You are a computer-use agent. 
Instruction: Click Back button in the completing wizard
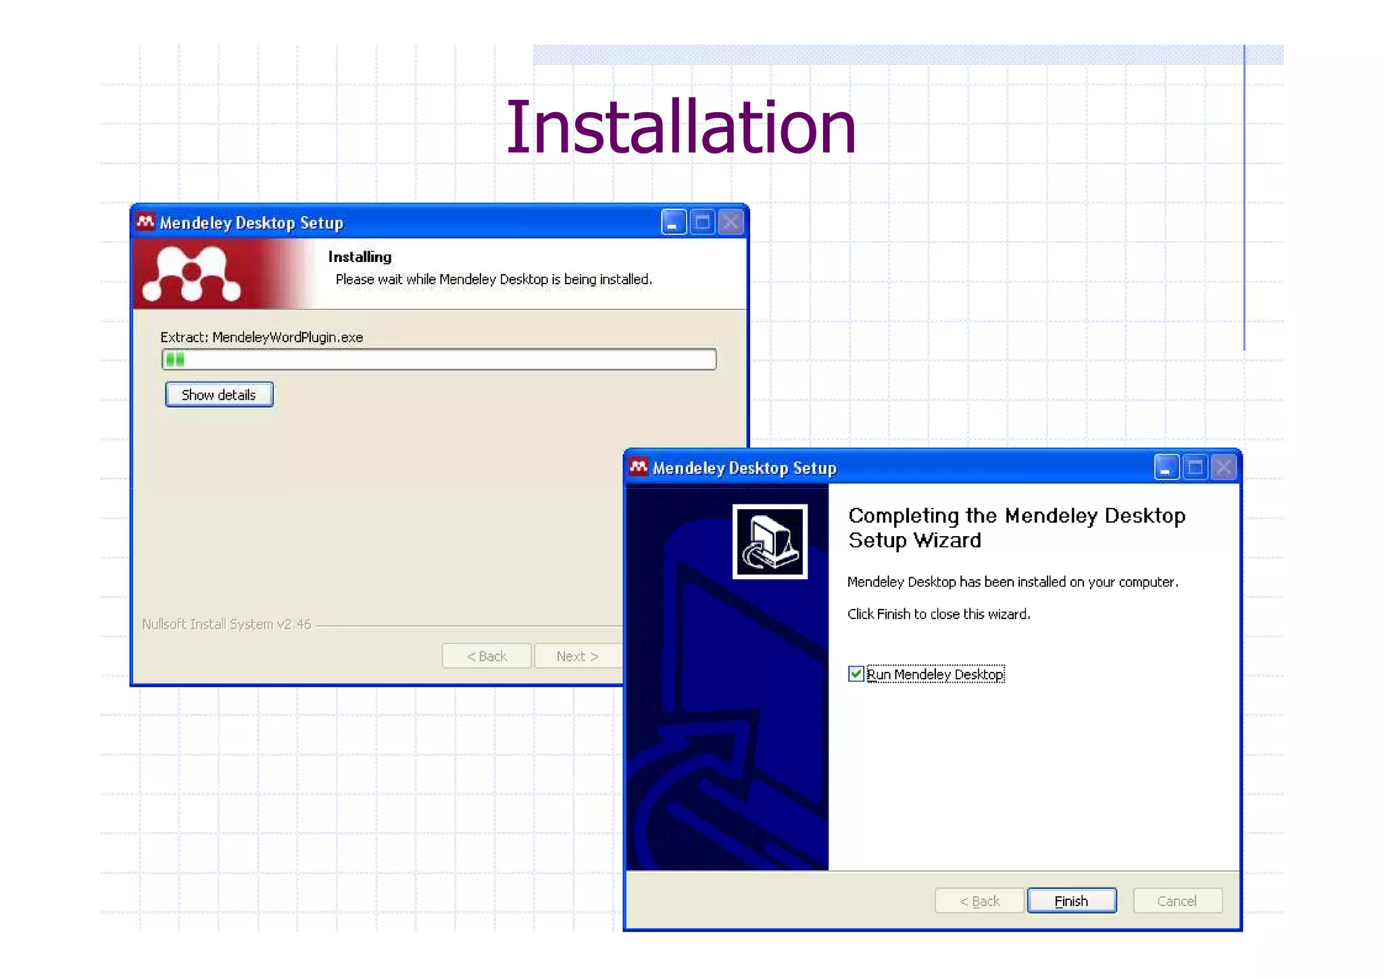979,901
